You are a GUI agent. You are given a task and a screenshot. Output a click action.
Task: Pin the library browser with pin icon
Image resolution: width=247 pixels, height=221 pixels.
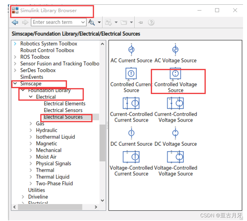coord(141,22)
